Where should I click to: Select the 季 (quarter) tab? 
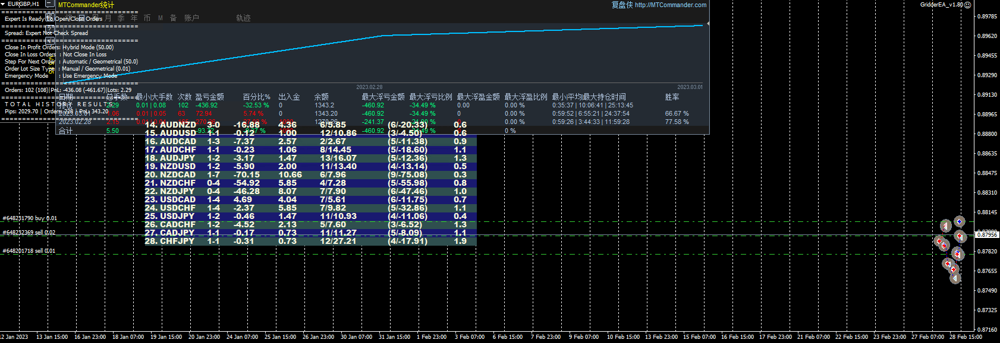click(121, 18)
